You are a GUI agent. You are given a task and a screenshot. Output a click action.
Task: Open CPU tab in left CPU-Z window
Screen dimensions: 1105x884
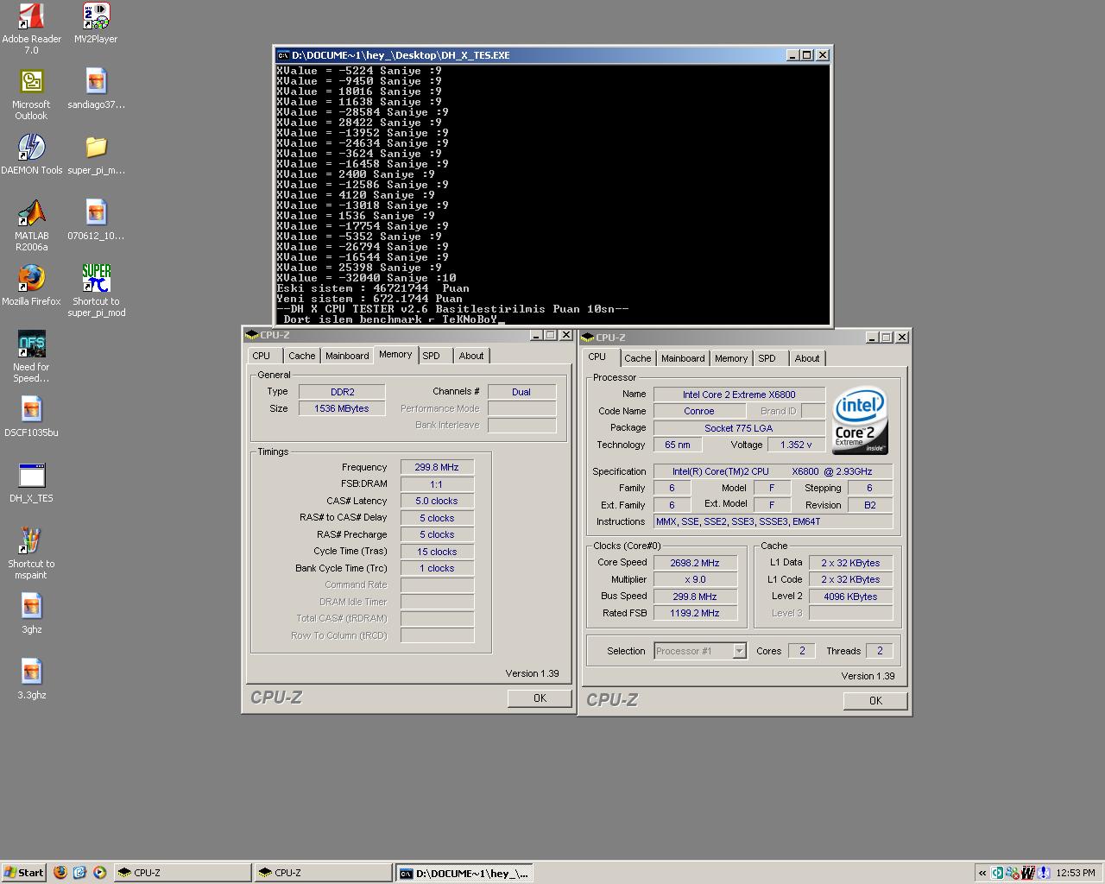click(x=262, y=356)
